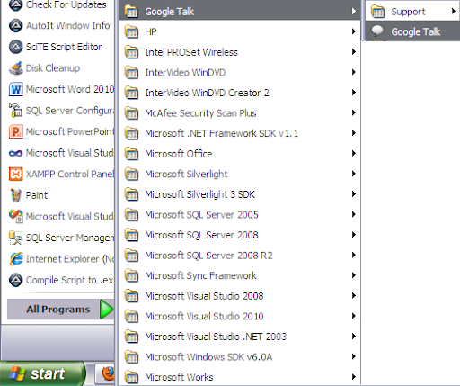
Task: Click the Intel PROSet Wireless label
Action: pos(191,52)
